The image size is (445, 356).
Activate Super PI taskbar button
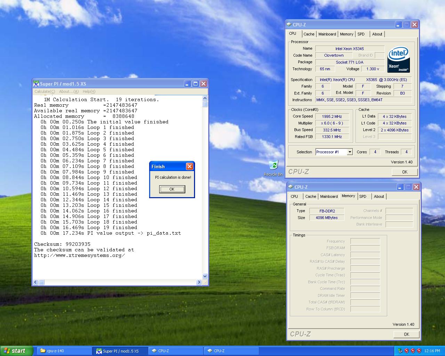click(x=120, y=351)
